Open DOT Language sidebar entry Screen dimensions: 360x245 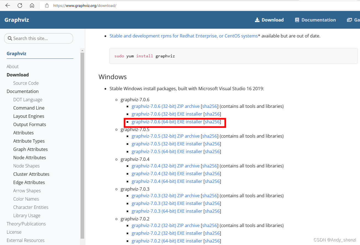pyautogui.click(x=28, y=100)
